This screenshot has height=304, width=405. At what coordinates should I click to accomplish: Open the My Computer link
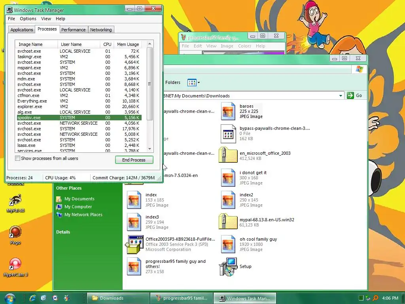78,207
